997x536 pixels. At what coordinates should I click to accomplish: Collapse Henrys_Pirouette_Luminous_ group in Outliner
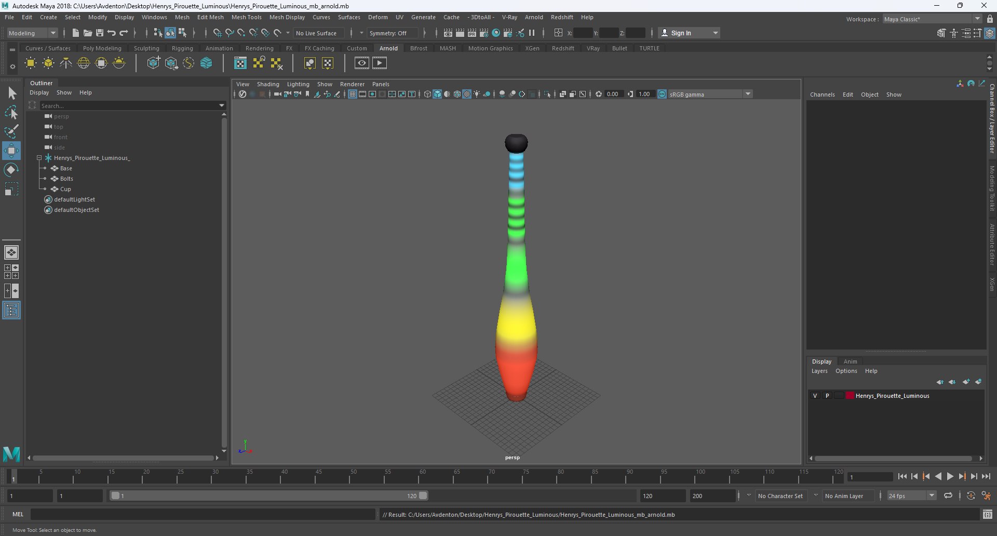point(39,158)
